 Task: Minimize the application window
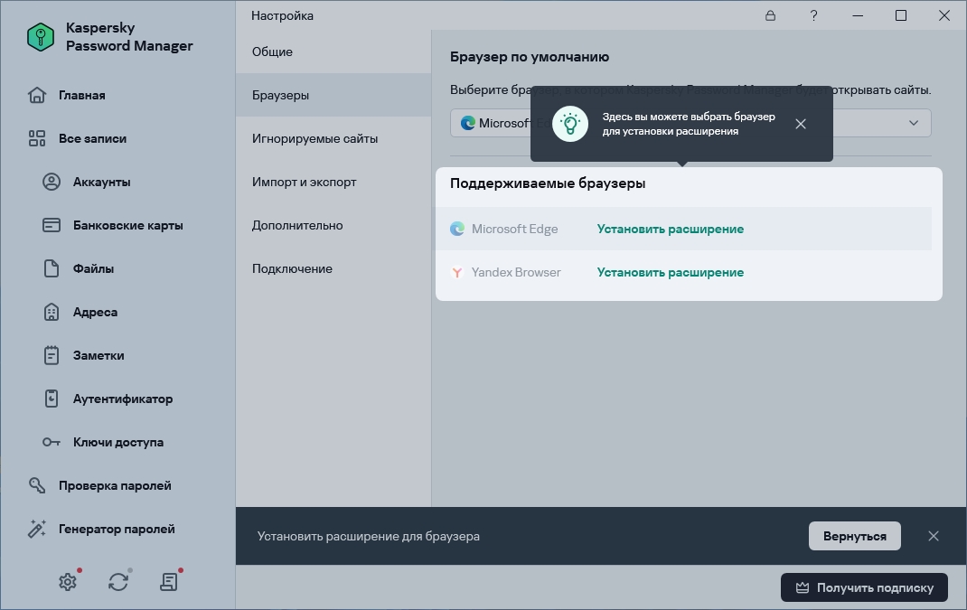pyautogui.click(x=858, y=15)
